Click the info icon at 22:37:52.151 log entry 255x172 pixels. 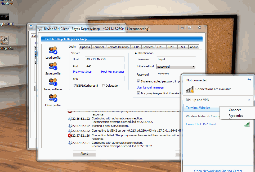(70, 143)
